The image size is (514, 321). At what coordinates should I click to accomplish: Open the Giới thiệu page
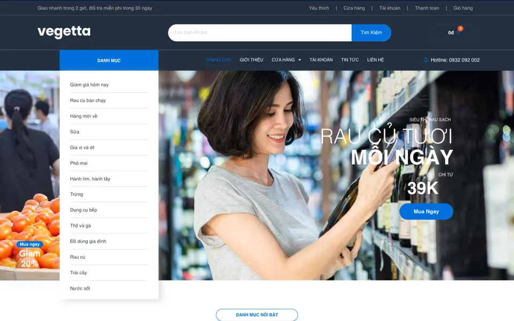252,59
